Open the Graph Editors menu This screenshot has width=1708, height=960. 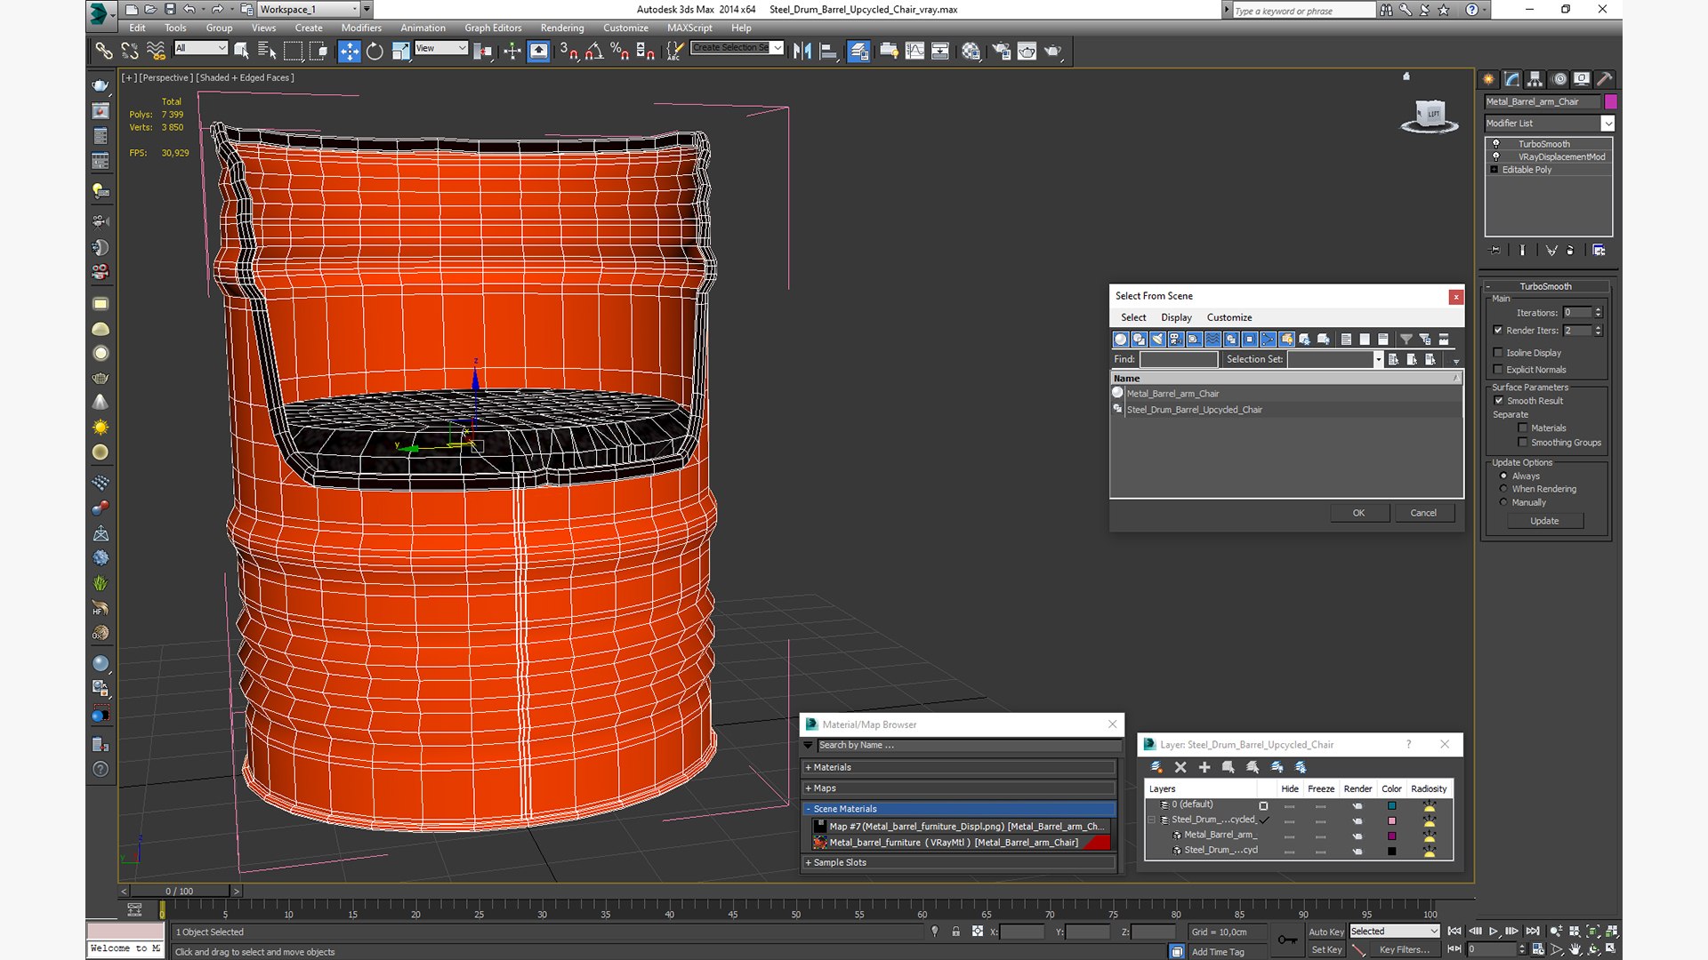[x=493, y=28]
